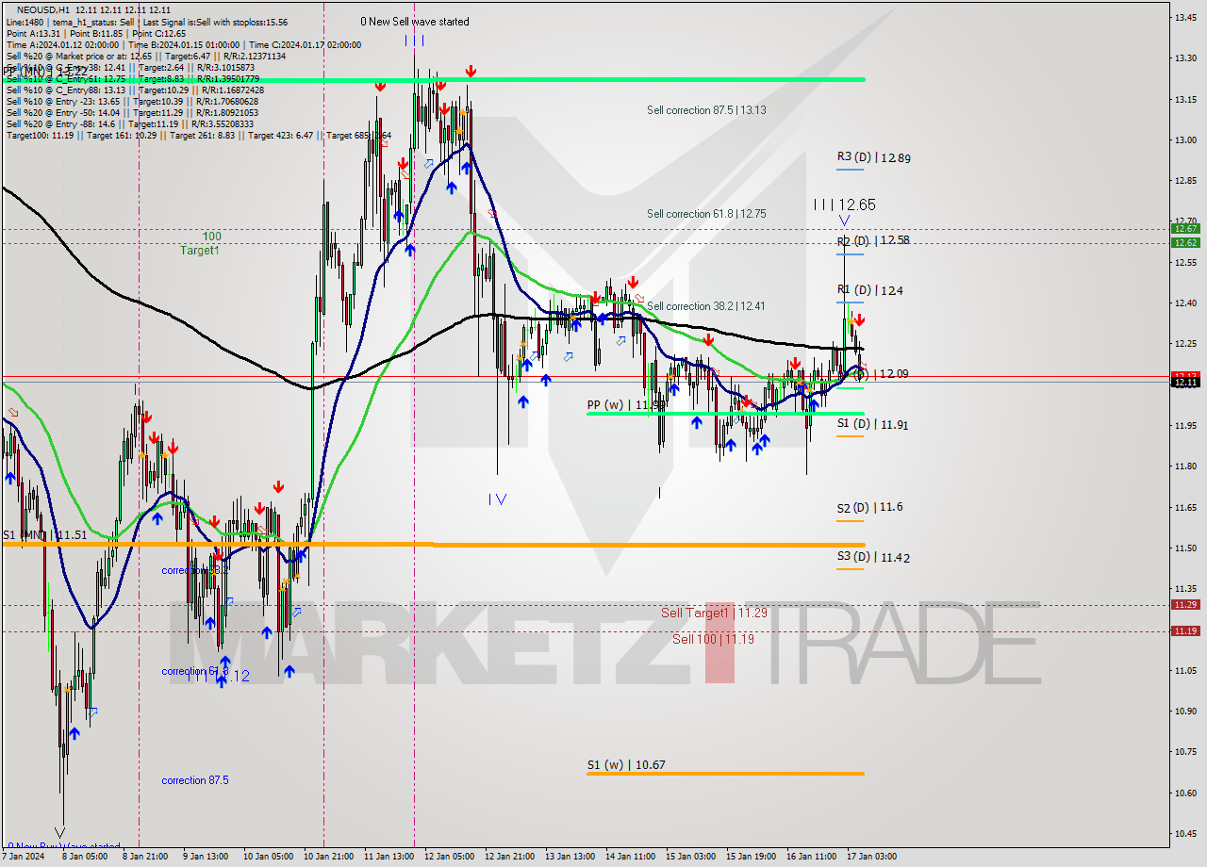This screenshot has width=1207, height=867.
Task: Click 'Sell correction 61.8 | 12.75' label
Action: [706, 214]
